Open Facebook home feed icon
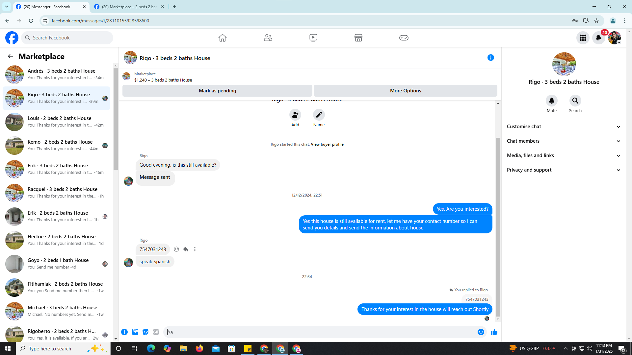The width and height of the screenshot is (632, 355). pyautogui.click(x=223, y=38)
